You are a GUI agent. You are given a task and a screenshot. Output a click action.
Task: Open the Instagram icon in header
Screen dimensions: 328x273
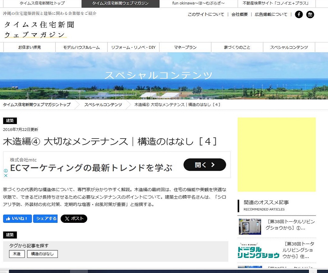click(310, 15)
